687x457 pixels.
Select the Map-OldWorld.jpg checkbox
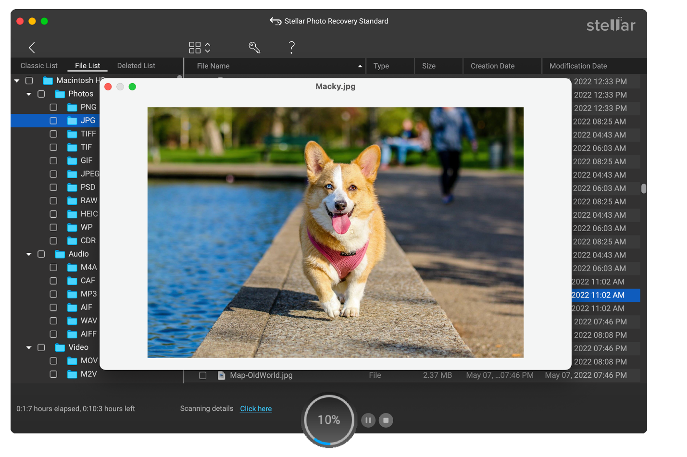click(203, 375)
